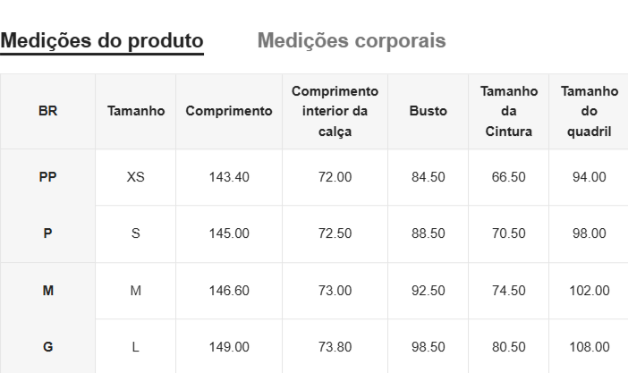Select the PP size row label

pyautogui.click(x=48, y=177)
